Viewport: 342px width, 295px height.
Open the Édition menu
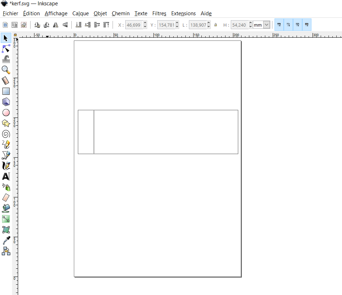pyautogui.click(x=31, y=13)
